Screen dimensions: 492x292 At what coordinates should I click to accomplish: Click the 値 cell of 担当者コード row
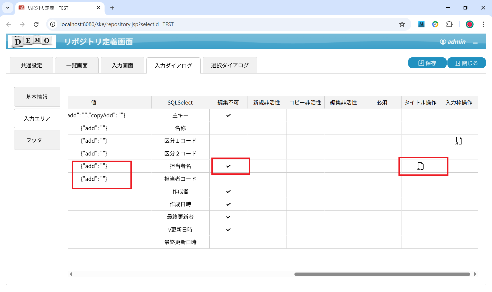pos(94,179)
